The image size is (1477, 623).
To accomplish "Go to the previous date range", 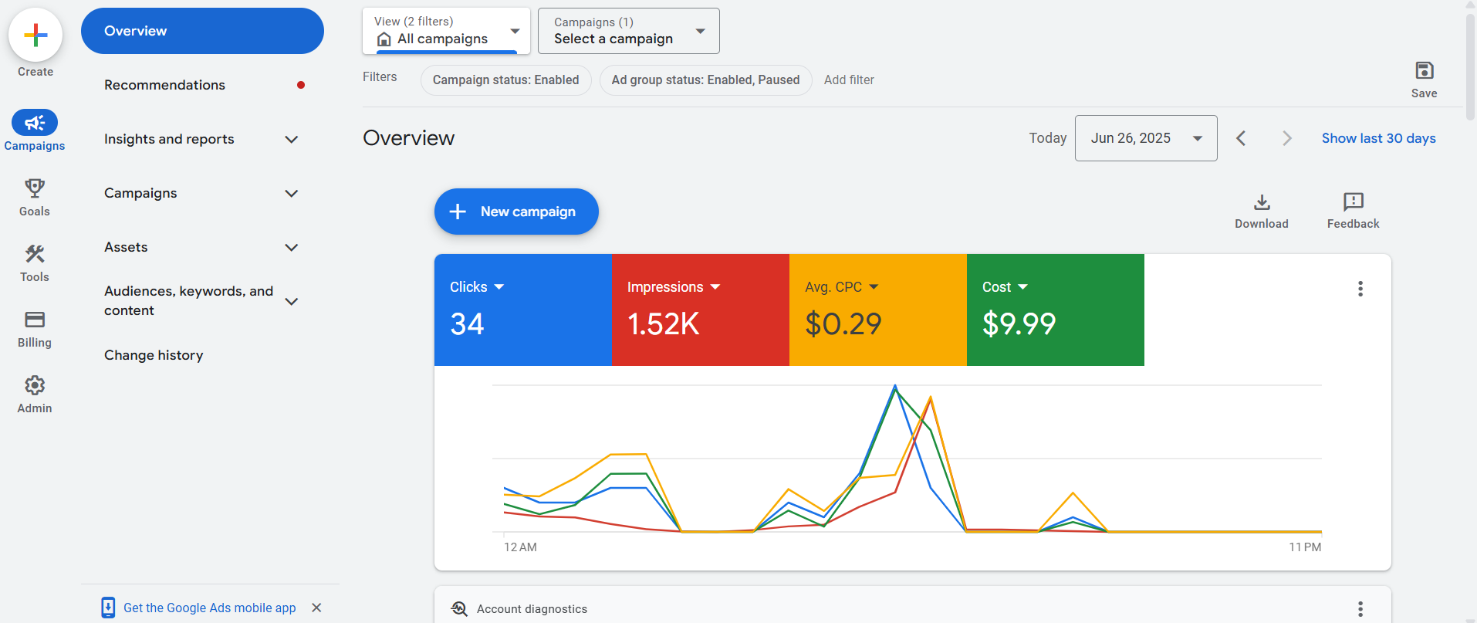I will pos(1241,138).
